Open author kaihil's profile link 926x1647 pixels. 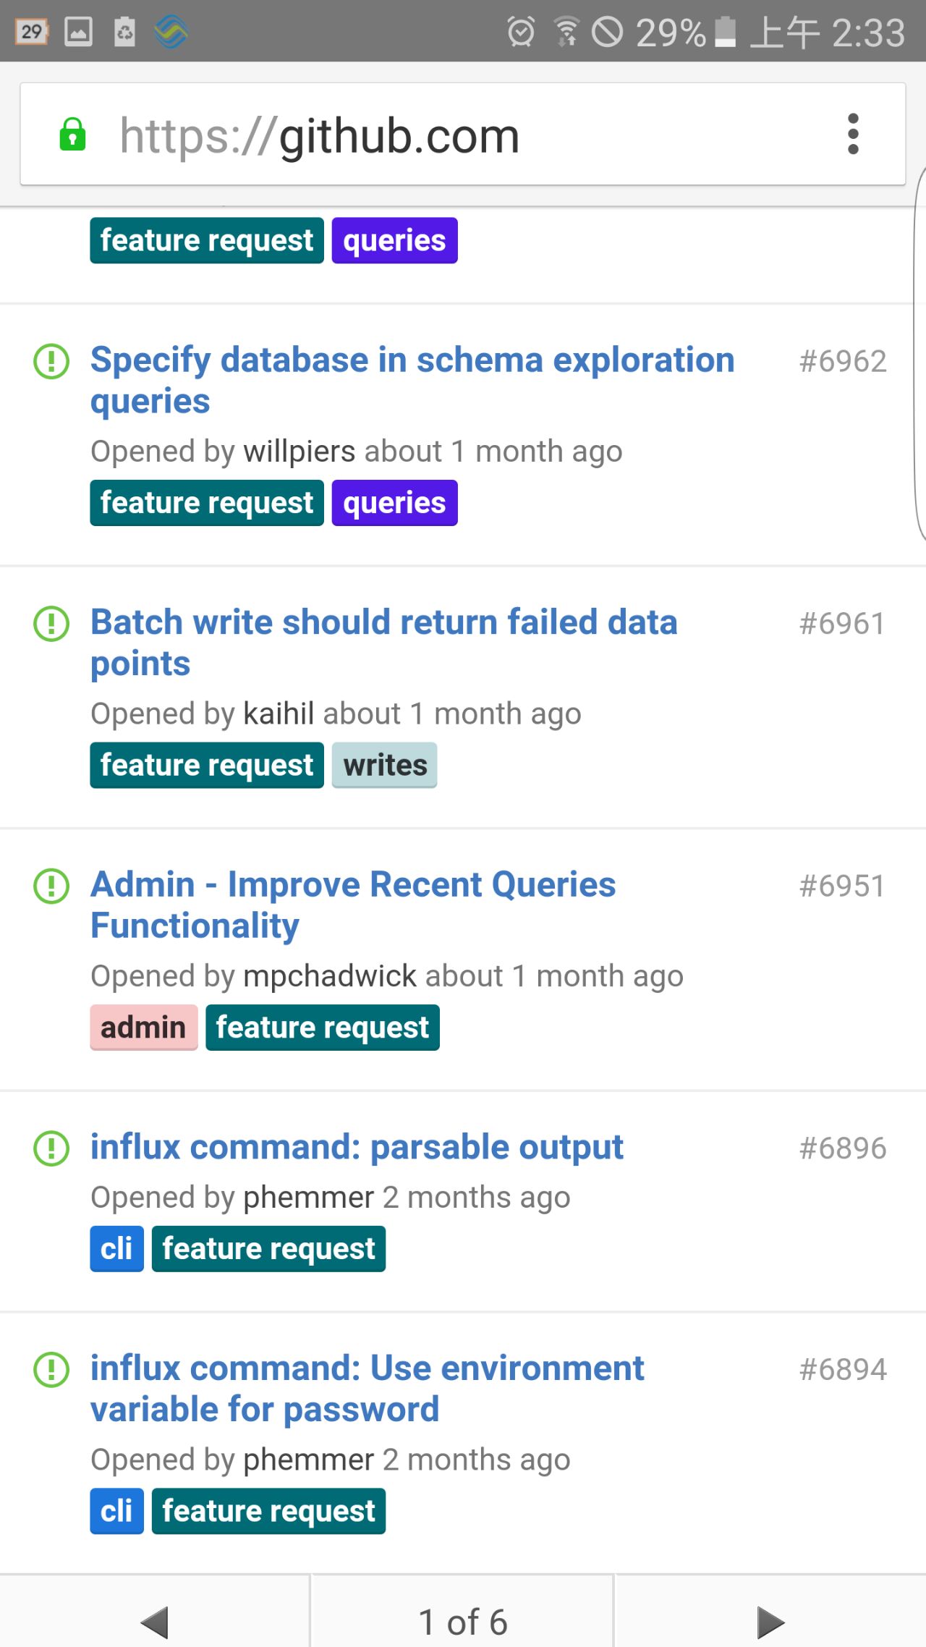pos(279,714)
